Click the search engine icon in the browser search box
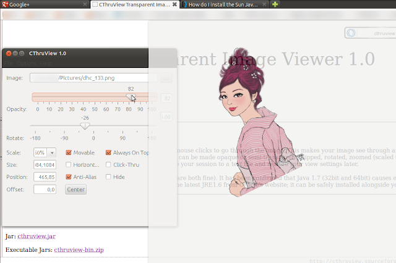 click(351, 33)
